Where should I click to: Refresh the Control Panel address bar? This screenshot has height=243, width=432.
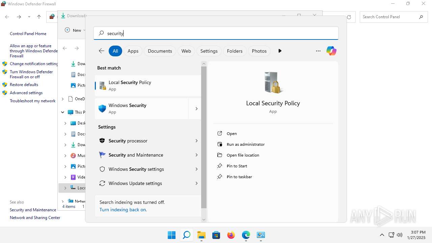[349, 17]
